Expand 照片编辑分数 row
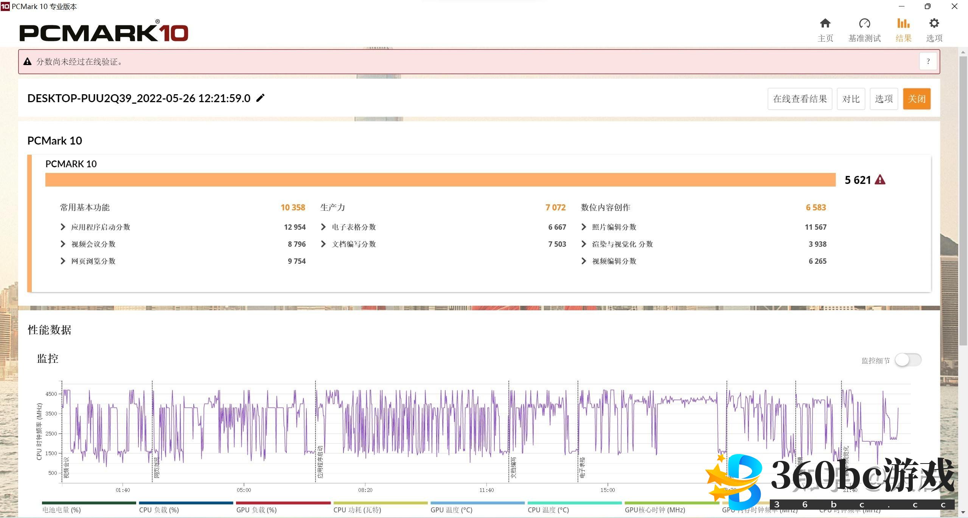Screen dimensions: 968x518 [x=584, y=227]
